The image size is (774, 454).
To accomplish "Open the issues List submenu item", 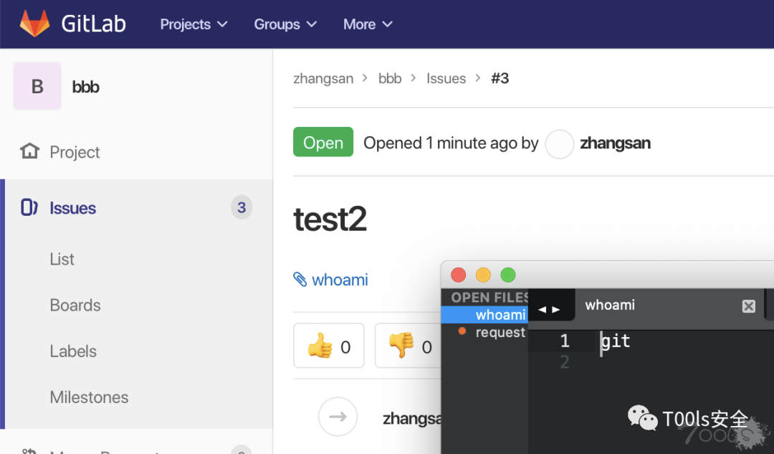I will [62, 259].
